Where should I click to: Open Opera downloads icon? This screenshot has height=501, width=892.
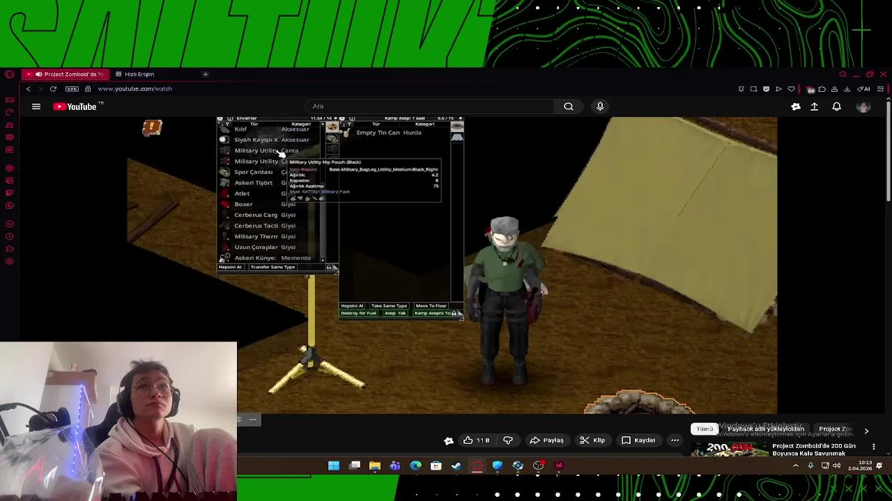click(847, 89)
